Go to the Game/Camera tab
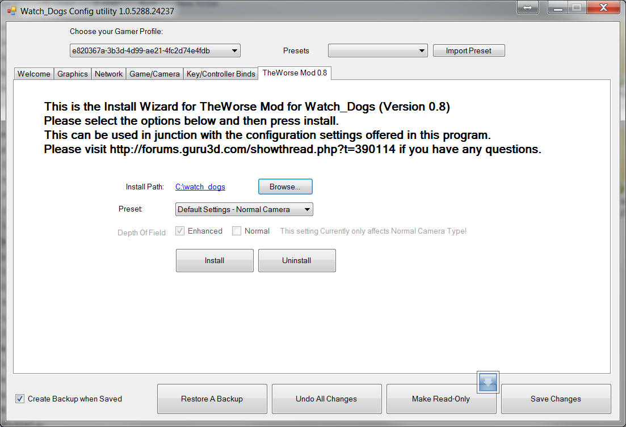This screenshot has width=626, height=427. (x=154, y=74)
